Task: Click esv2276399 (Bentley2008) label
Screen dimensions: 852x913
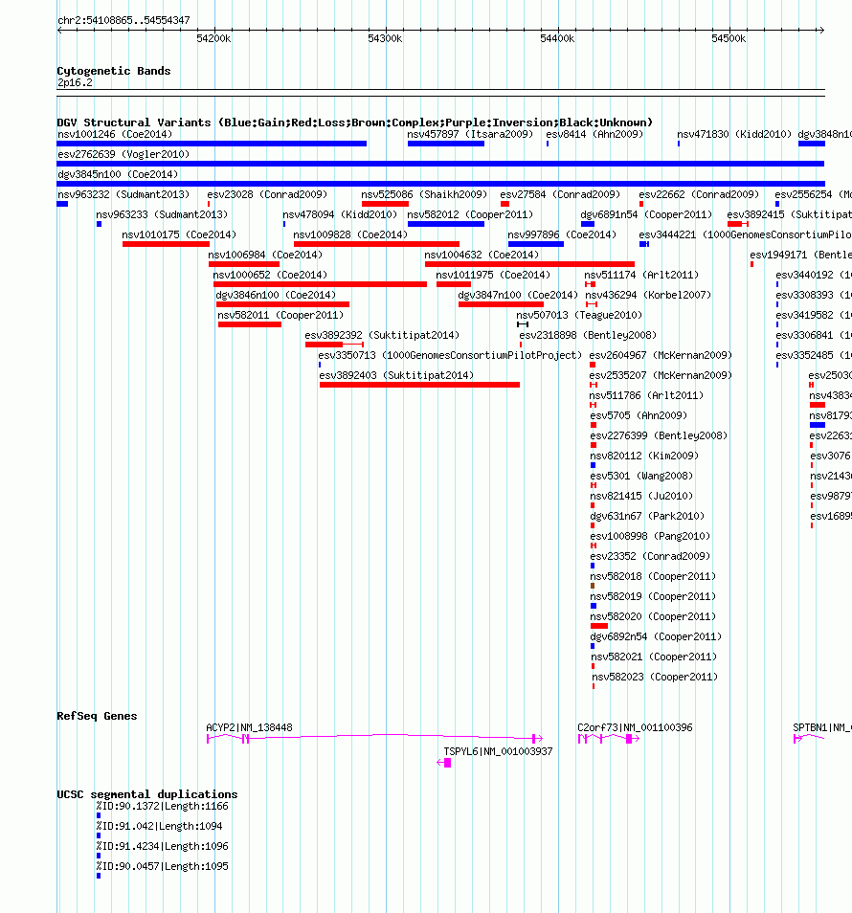Action: pos(659,435)
